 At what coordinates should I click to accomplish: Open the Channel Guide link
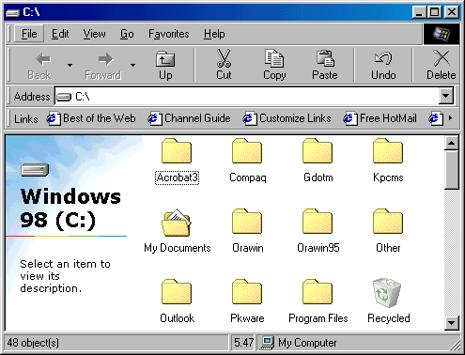pos(189,118)
